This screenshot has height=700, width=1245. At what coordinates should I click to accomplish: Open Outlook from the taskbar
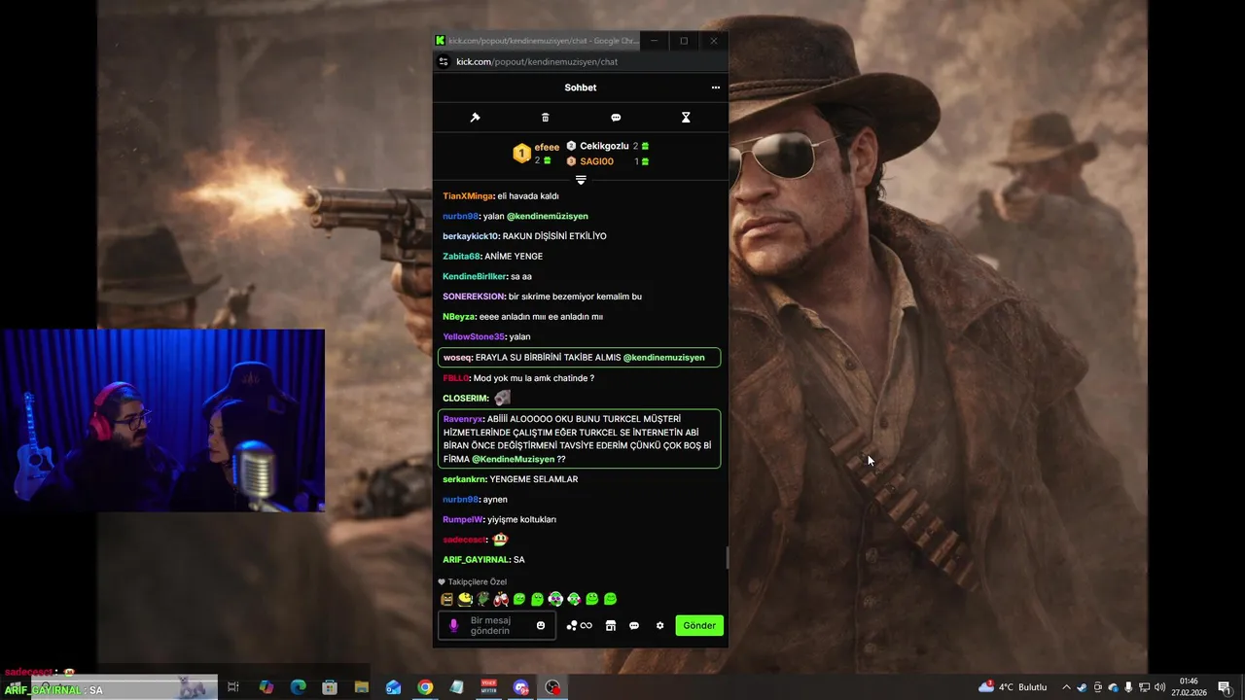[393, 687]
